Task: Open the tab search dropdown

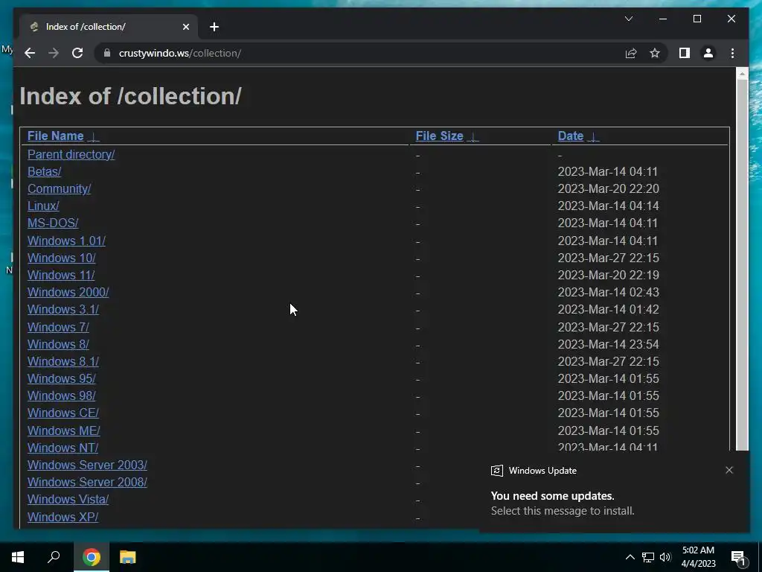Action: pos(628,19)
